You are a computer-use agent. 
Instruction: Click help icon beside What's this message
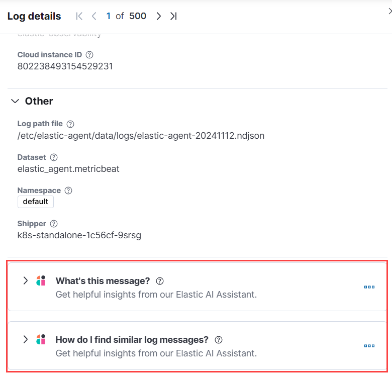[160, 281]
